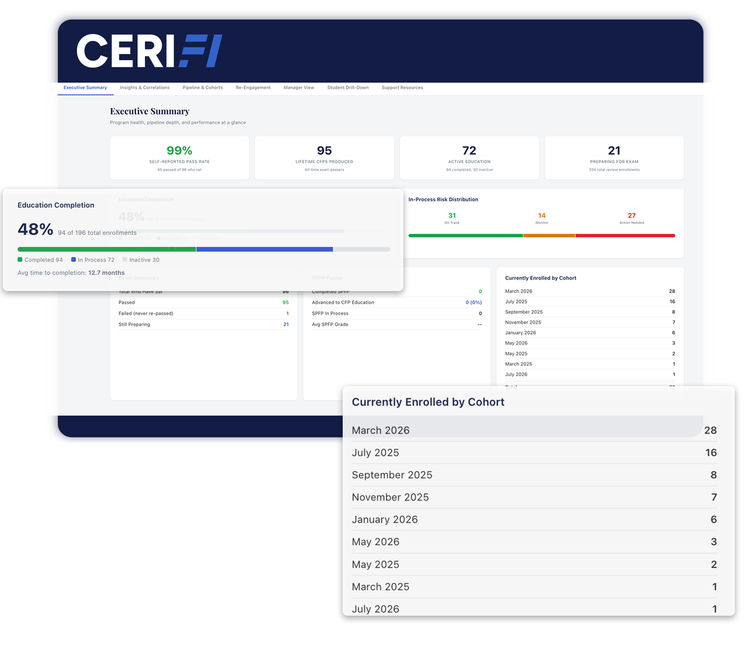Open the Support Resources tab
Image resolution: width=746 pixels, height=653 pixels.
click(x=402, y=88)
